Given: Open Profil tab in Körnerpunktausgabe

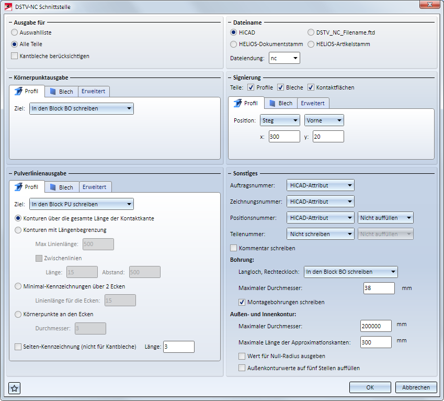Looking at the screenshot, I should (x=27, y=91).
